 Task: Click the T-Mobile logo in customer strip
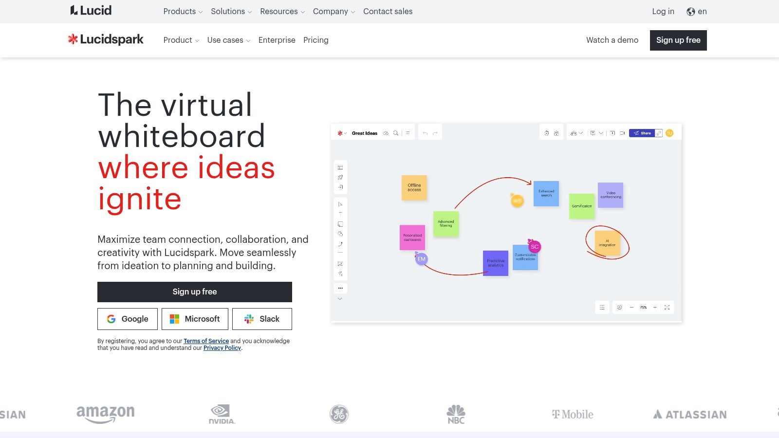(x=573, y=414)
